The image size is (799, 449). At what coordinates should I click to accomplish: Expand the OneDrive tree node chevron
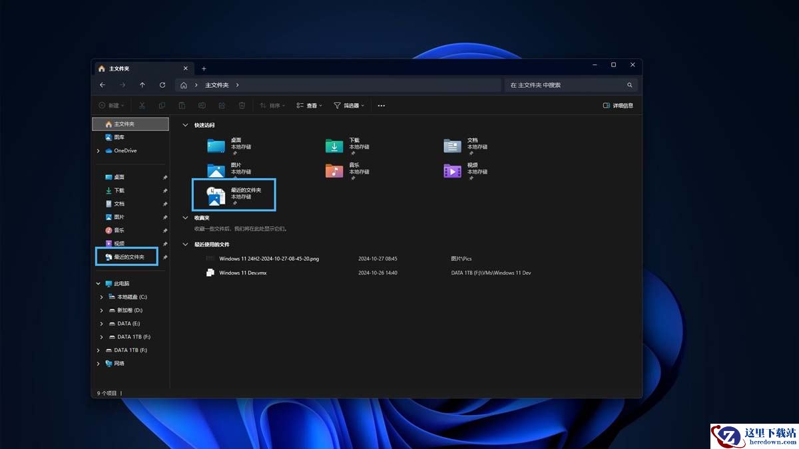[x=99, y=151]
